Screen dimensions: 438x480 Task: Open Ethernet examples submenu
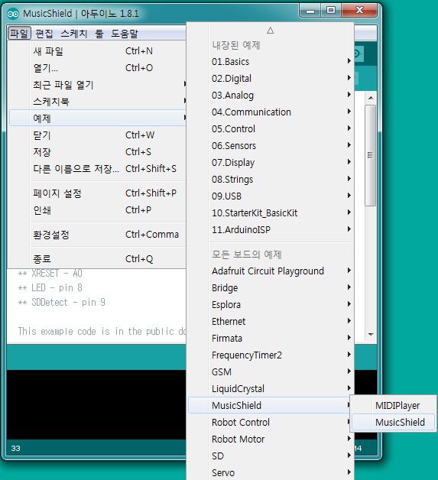[271, 322]
